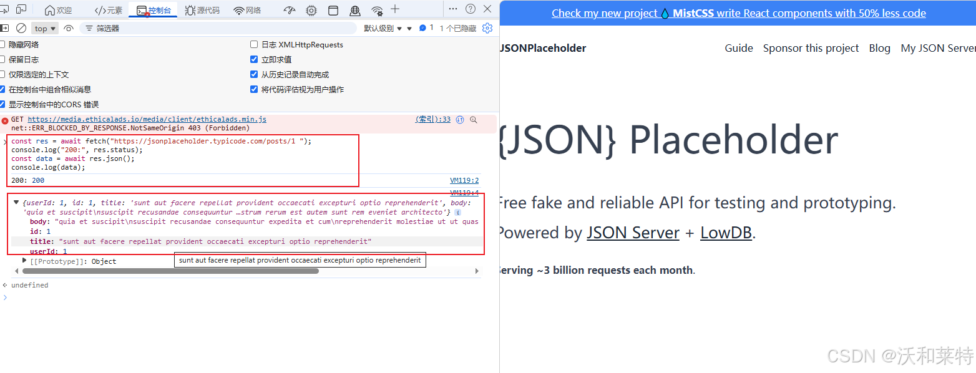
Task: Clear the console with the circle-slash icon
Action: click(x=21, y=28)
